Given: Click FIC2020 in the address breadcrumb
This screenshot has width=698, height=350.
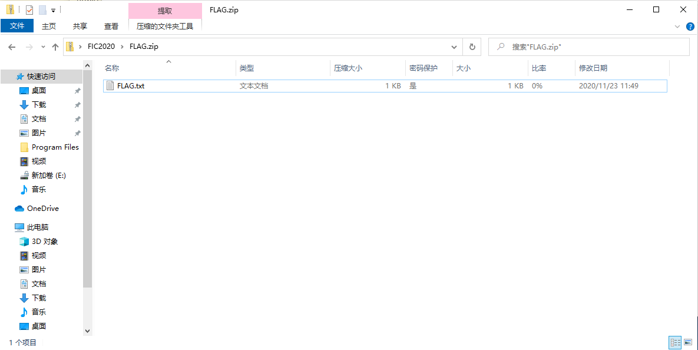Looking at the screenshot, I should 101,47.
